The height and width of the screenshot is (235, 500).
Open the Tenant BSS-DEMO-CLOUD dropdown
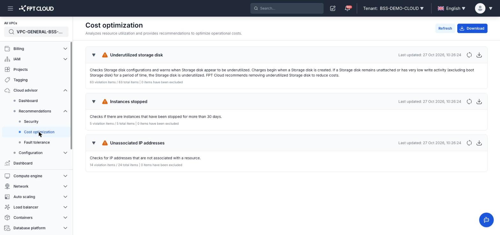click(393, 8)
